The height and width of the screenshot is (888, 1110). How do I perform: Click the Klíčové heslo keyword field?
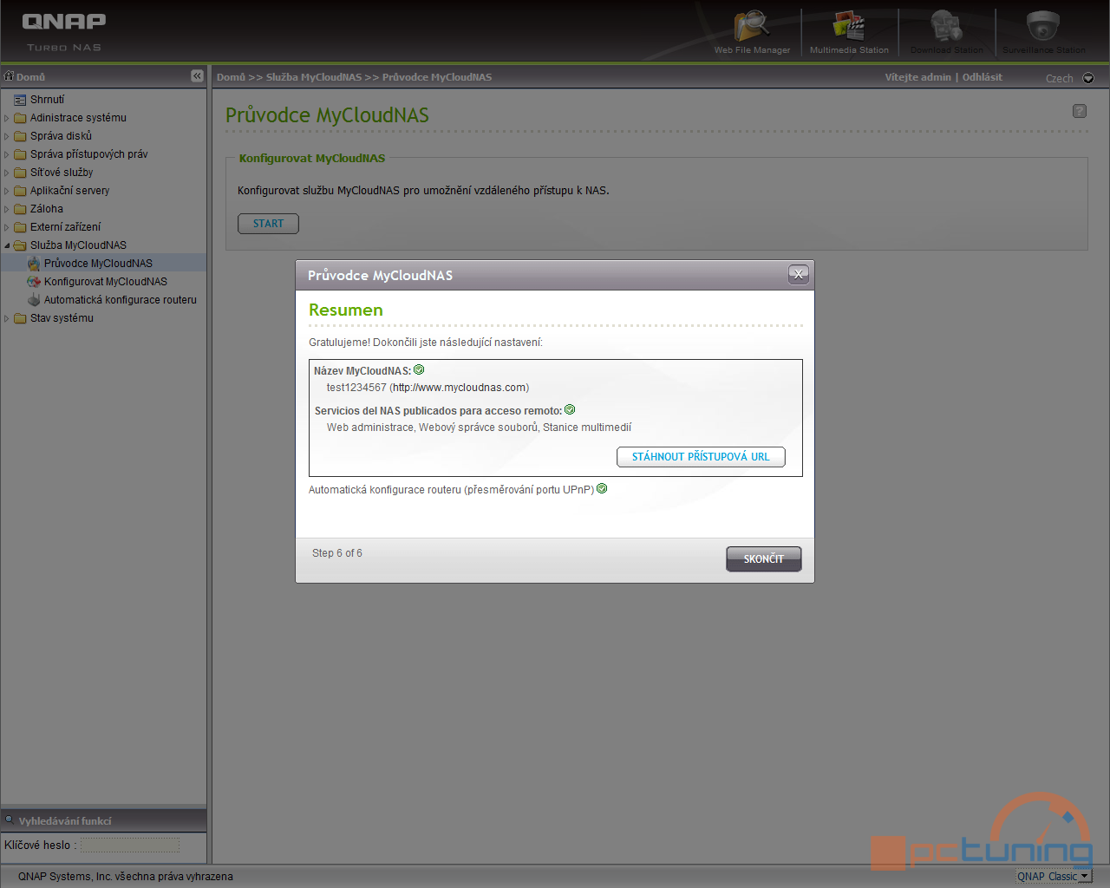[130, 845]
